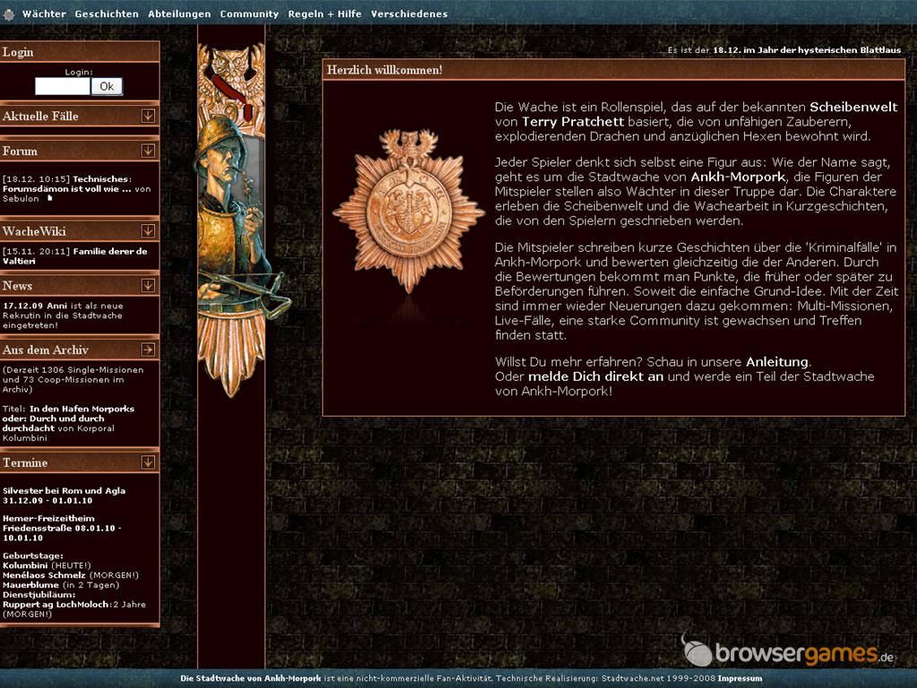Open birthday entry Menélaos Schmelz
Image resolution: width=917 pixels, height=688 pixels.
(x=44, y=575)
